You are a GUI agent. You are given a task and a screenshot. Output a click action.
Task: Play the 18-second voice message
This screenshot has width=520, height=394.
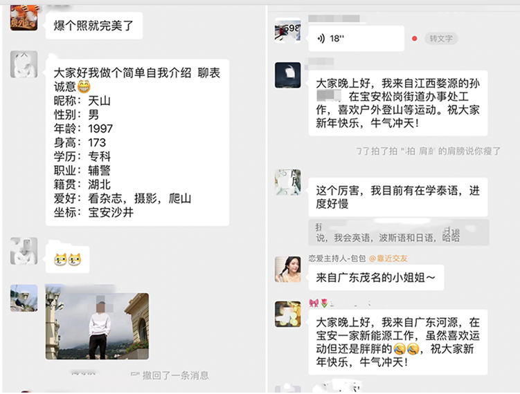(x=356, y=39)
